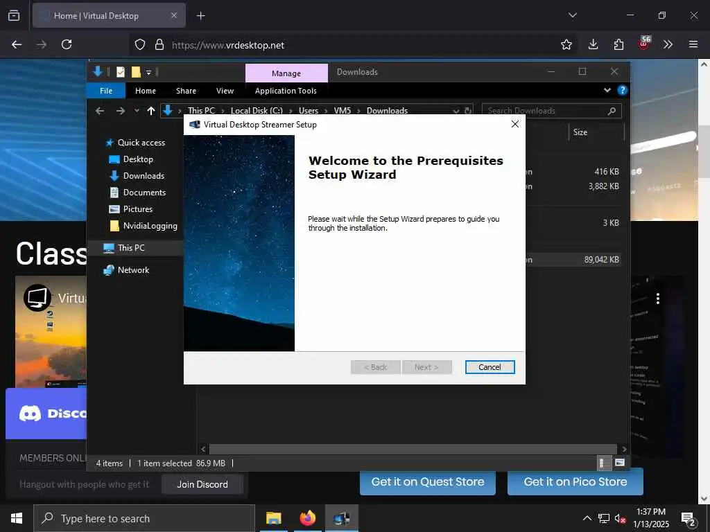
Task: Click the Properties quick access toolbar icon
Action: (x=121, y=72)
